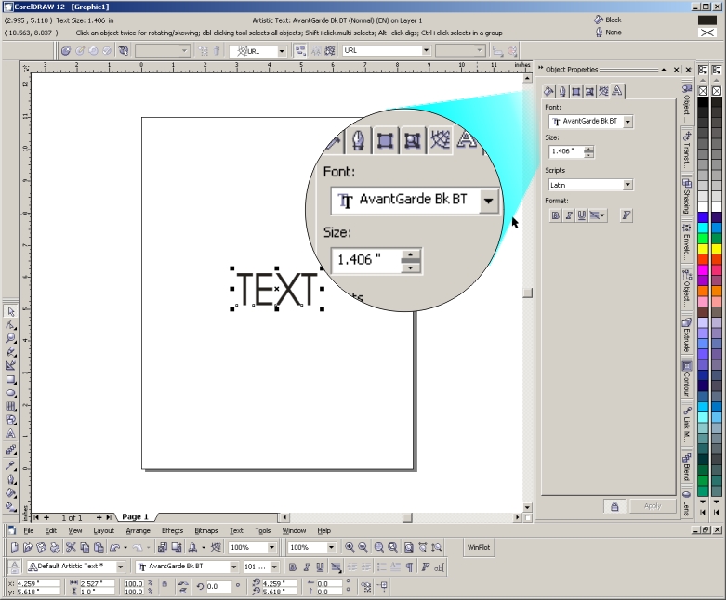Toggle non-printing characters paragraph mark
The width and height of the screenshot is (726, 600).
click(409, 567)
